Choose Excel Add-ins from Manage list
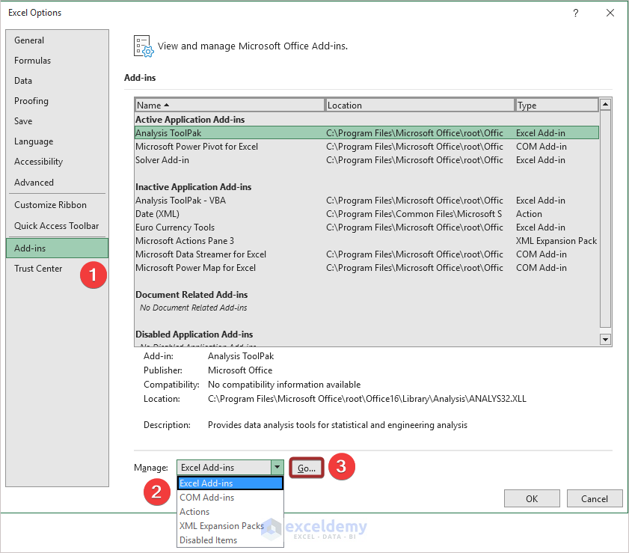Screen dimensions: 629x553 [230, 483]
